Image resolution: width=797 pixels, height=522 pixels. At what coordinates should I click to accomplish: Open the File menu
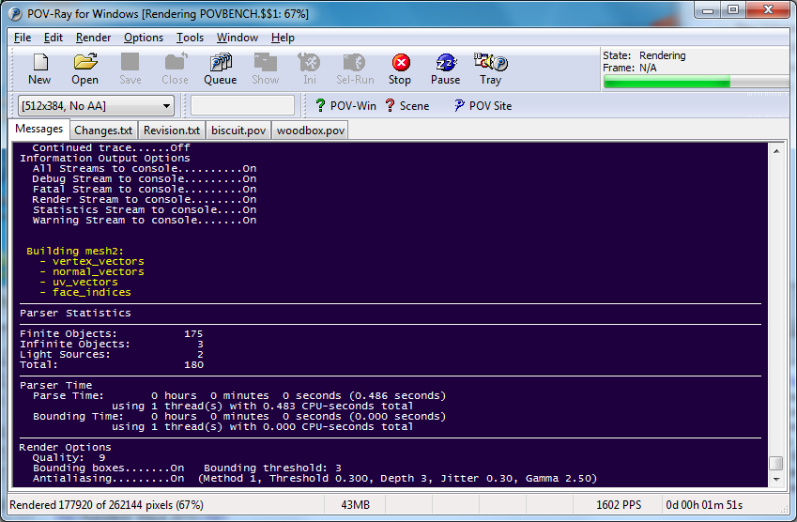23,38
